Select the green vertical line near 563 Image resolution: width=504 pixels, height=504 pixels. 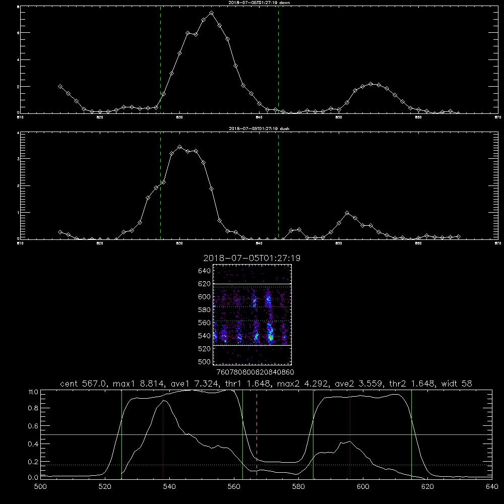[x=243, y=434]
